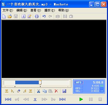Click the seek slider thumb
Viewport: 108px width, 105px height.
coord(40,82)
